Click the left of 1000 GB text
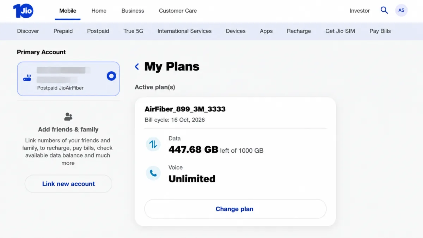This screenshot has width=423, height=238. [x=242, y=151]
